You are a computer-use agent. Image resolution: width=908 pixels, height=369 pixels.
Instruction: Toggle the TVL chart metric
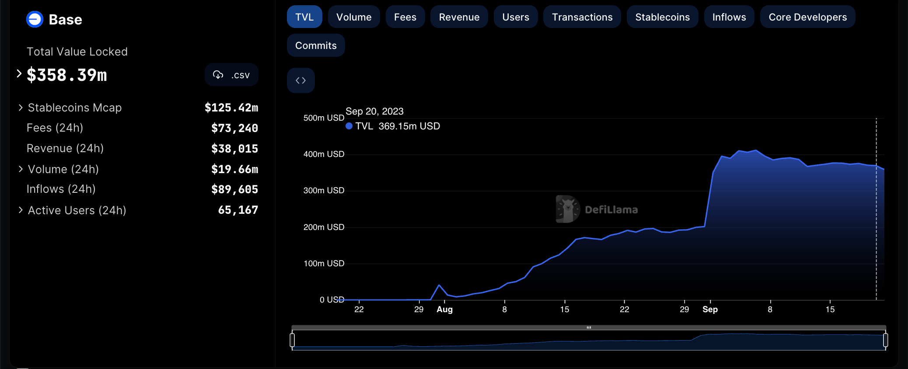point(304,17)
